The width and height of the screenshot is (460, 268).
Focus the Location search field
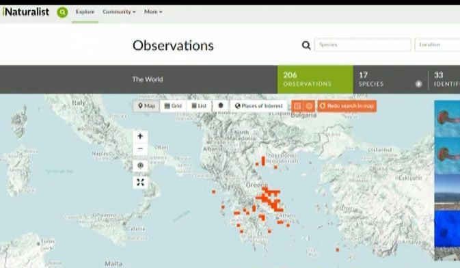point(437,44)
